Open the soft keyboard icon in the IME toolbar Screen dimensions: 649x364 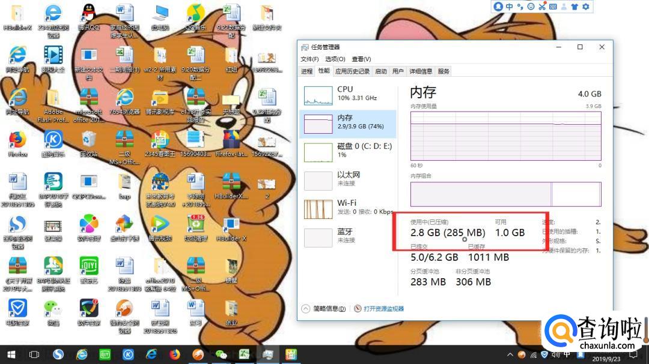[x=553, y=7]
